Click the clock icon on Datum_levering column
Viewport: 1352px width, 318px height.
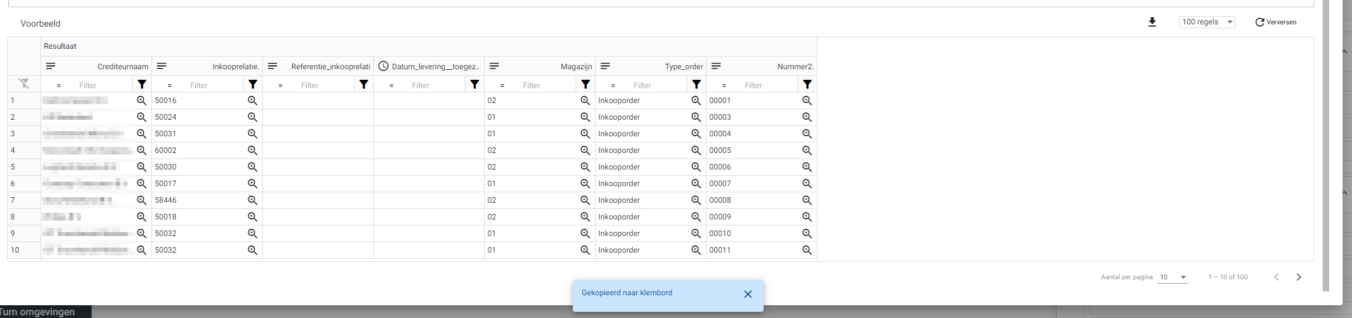click(383, 66)
